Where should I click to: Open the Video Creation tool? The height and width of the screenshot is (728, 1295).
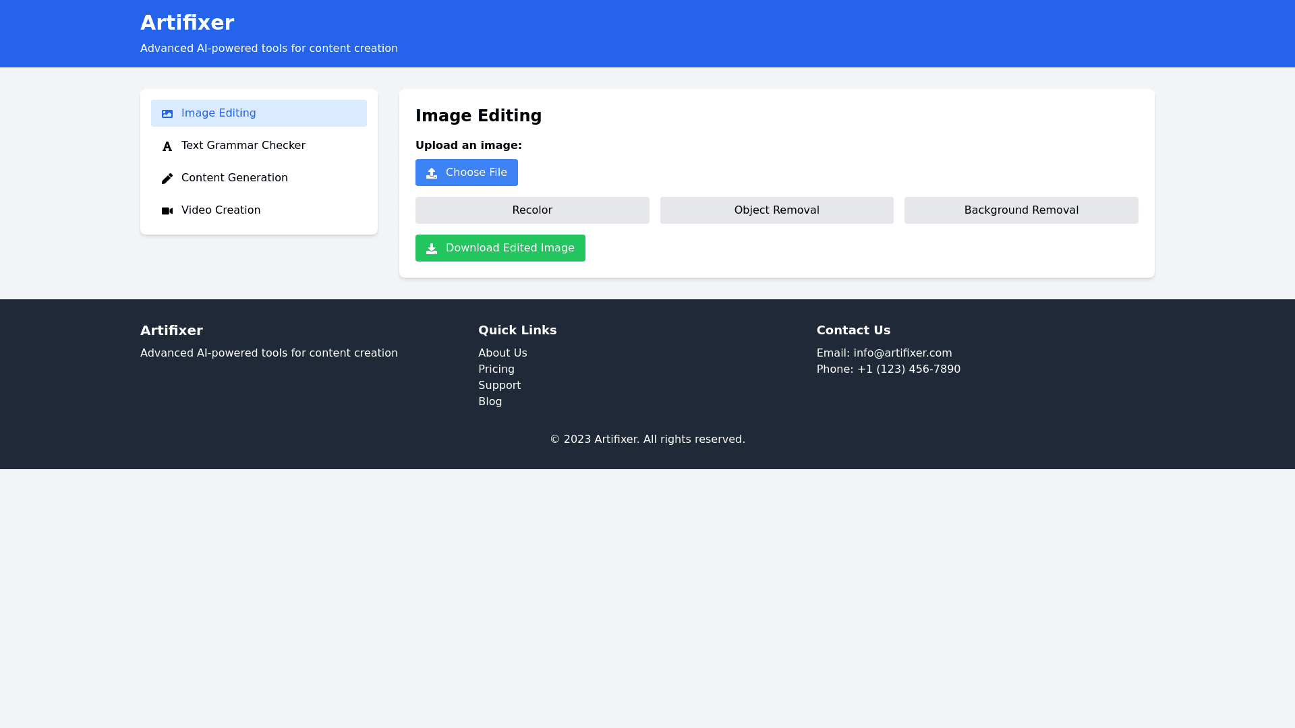(x=221, y=210)
